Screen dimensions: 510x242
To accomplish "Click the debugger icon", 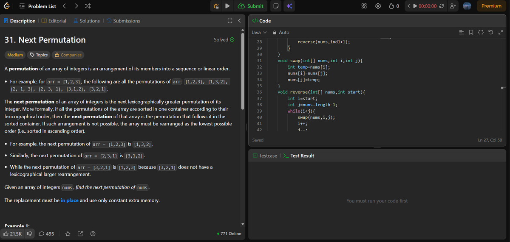I will pyautogui.click(x=216, y=6).
